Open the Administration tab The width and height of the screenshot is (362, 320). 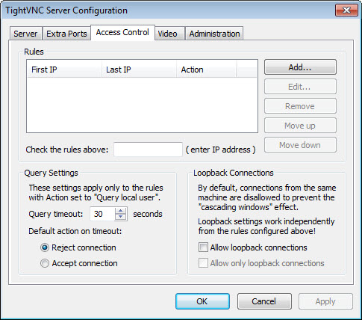214,34
